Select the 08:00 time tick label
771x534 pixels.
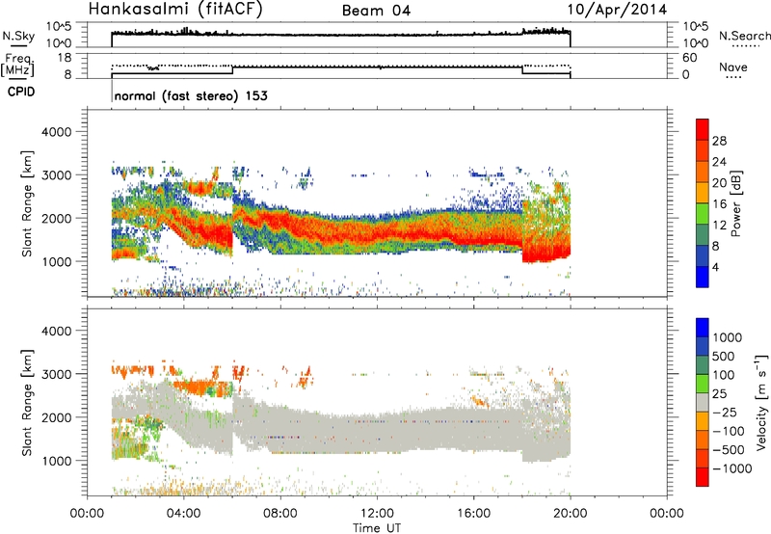click(x=280, y=514)
